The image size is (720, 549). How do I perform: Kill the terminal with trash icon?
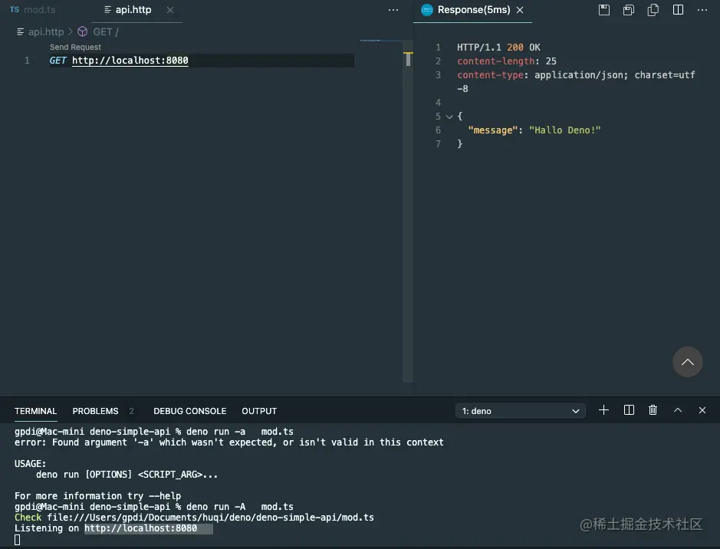point(653,410)
